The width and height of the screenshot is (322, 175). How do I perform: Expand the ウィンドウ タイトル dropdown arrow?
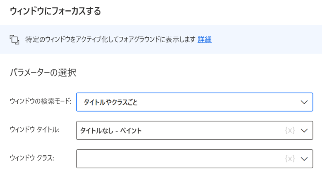click(304, 130)
